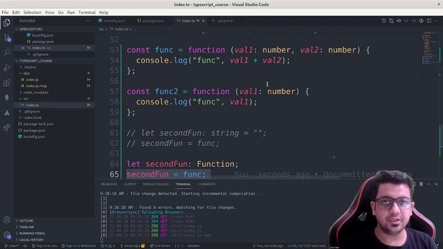The image size is (443, 249).
Task: Click Explorer panel more actions ellipsis
Action: tap(88, 21)
